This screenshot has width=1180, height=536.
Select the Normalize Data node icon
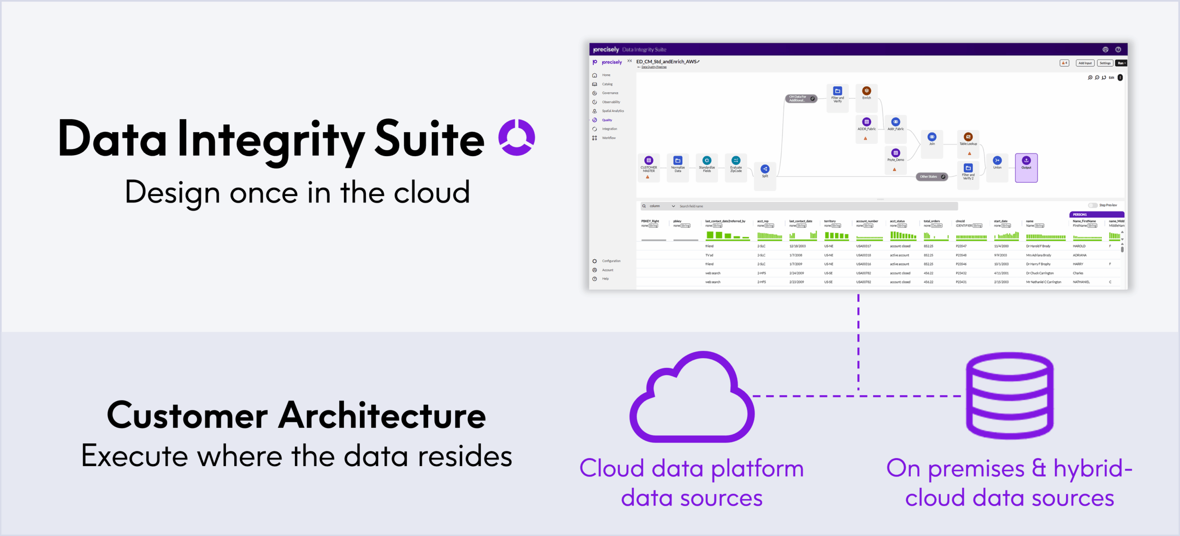(x=678, y=161)
